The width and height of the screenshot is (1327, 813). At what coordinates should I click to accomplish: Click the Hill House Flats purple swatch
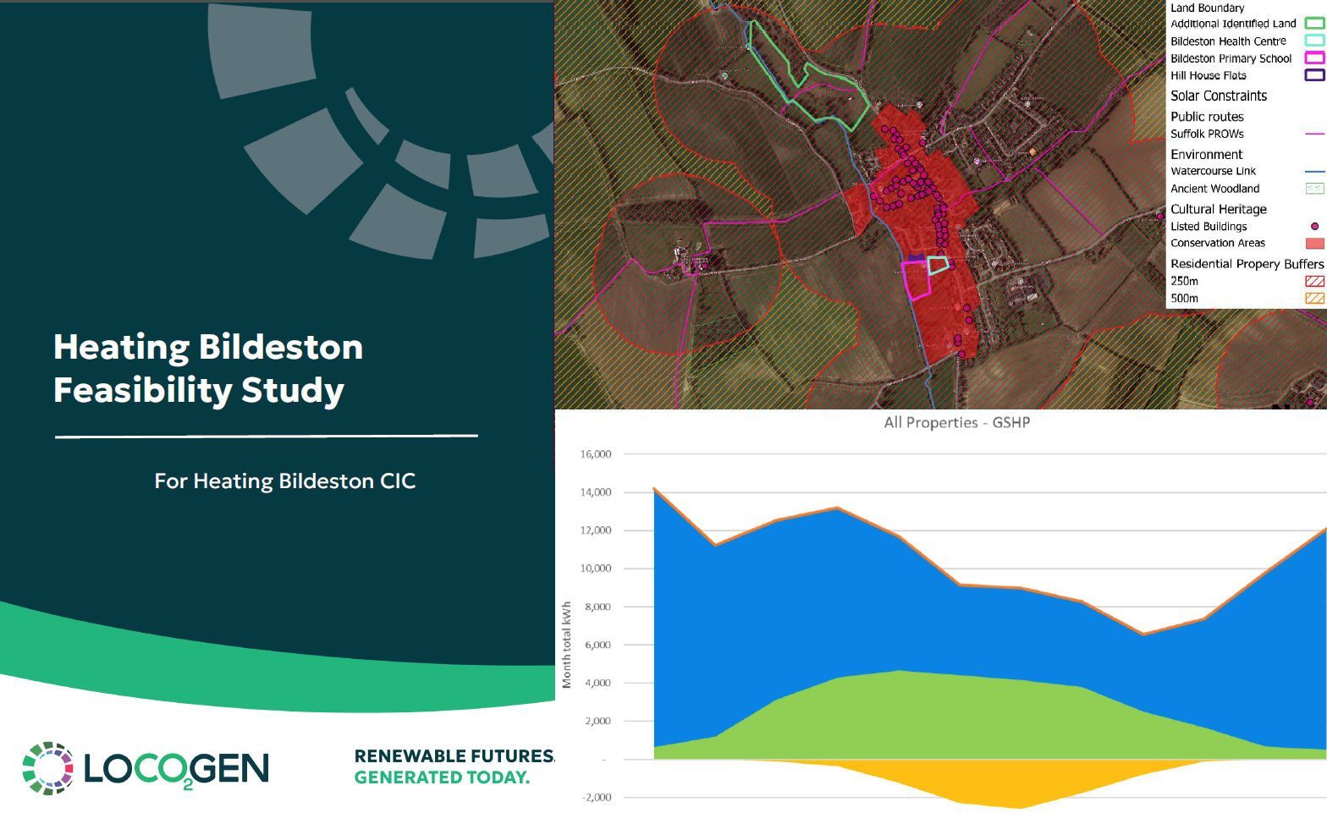click(1314, 75)
